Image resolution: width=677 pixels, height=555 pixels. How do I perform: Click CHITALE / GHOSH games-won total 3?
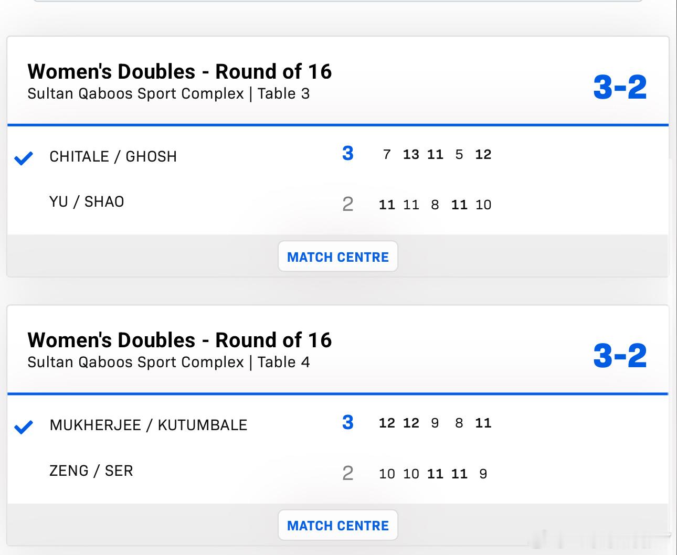[x=347, y=154]
